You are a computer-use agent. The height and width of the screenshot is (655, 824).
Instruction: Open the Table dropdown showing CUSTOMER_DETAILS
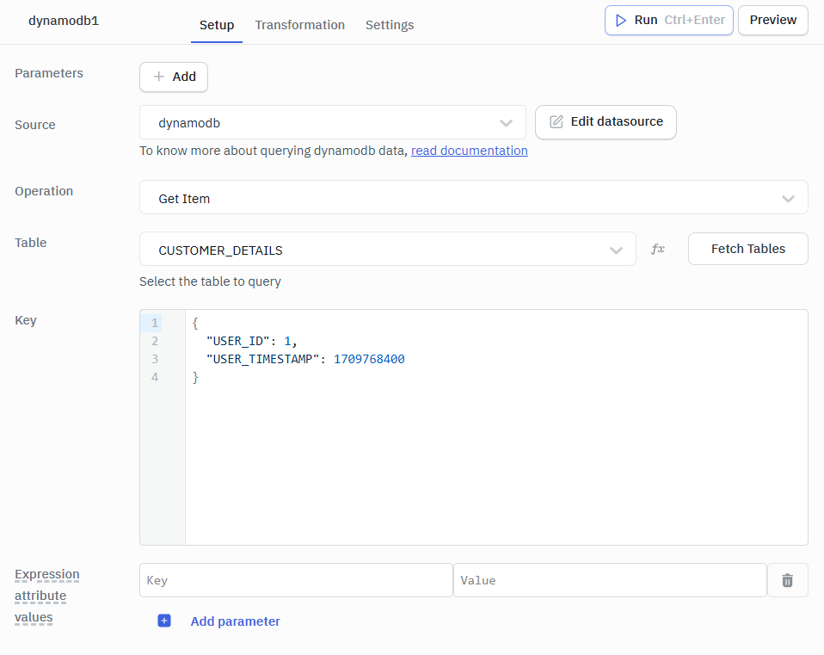point(387,249)
